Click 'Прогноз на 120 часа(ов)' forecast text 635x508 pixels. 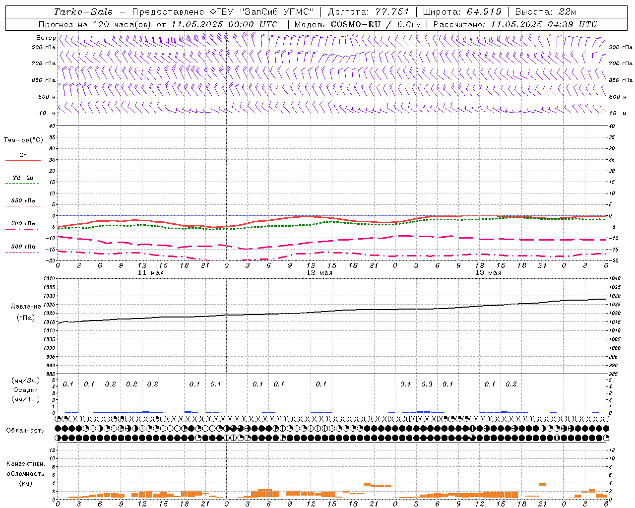(x=96, y=24)
